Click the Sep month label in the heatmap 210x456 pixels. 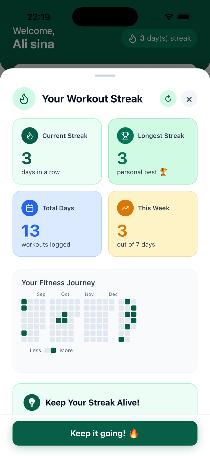tap(41, 294)
